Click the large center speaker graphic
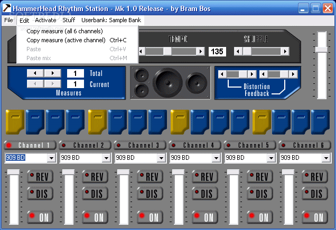This screenshot has width=336, height=230. (169, 83)
